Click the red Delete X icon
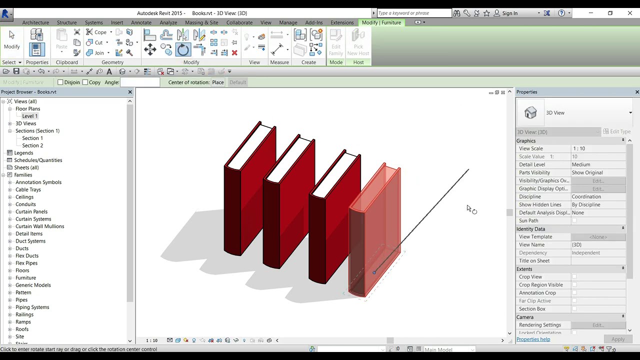 point(234,52)
